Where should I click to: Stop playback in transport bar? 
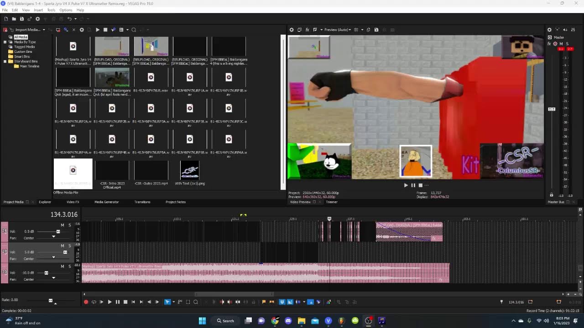(125, 302)
